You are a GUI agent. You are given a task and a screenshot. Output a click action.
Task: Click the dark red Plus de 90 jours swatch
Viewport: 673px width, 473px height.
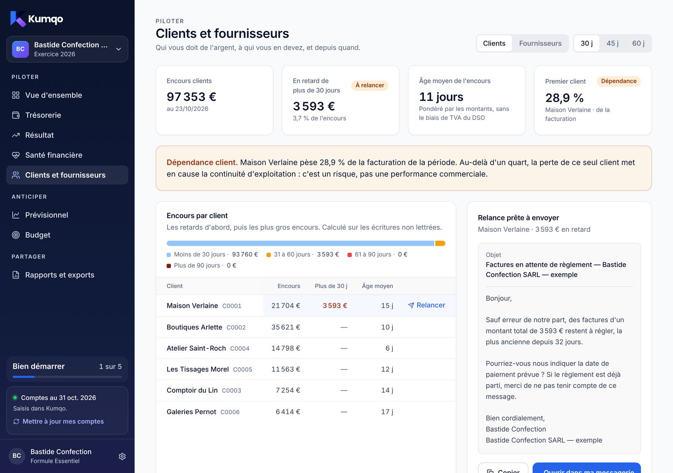(x=169, y=266)
